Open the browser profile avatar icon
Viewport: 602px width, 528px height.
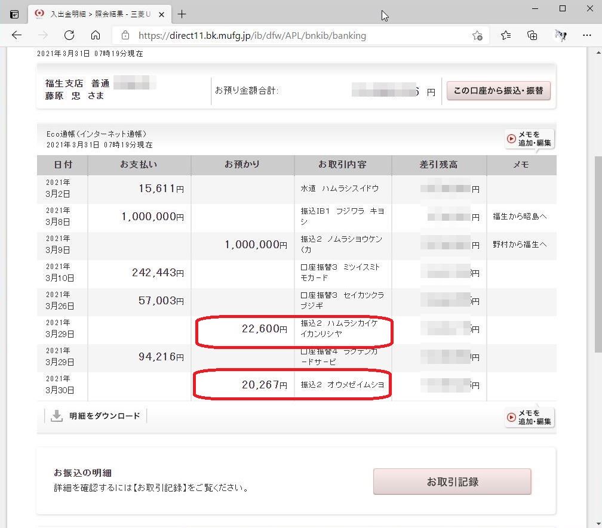(561, 36)
